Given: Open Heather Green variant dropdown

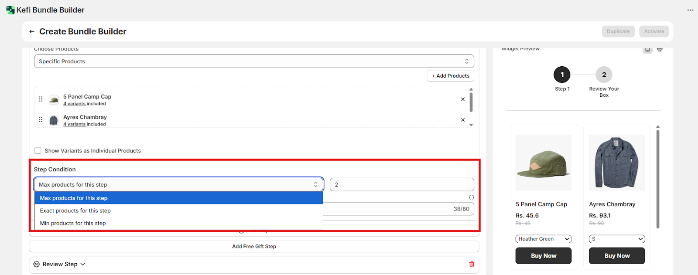Looking at the screenshot, I should (543, 239).
